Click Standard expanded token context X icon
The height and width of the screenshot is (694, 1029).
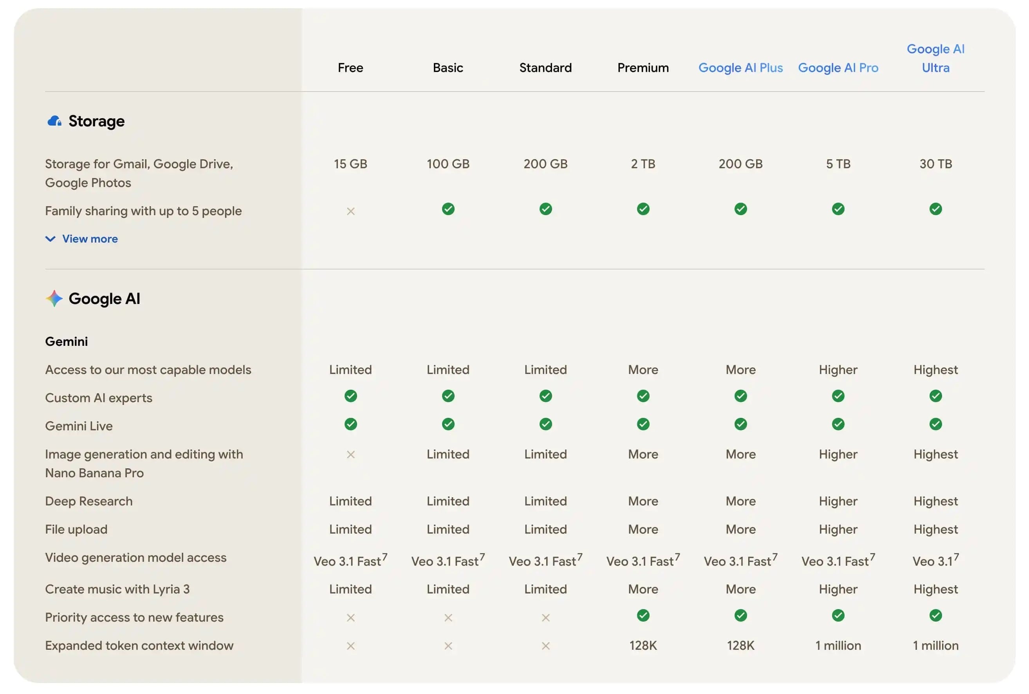pos(545,646)
